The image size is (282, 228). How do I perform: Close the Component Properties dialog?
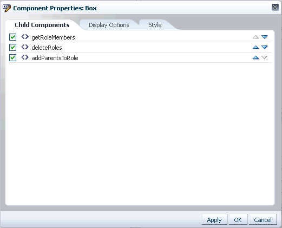(275, 8)
